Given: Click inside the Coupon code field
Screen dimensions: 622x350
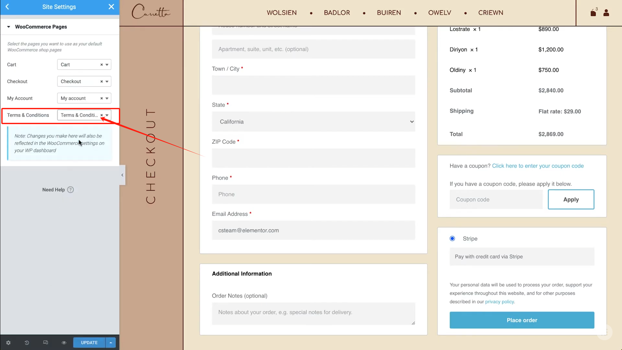Looking at the screenshot, I should click(x=496, y=199).
